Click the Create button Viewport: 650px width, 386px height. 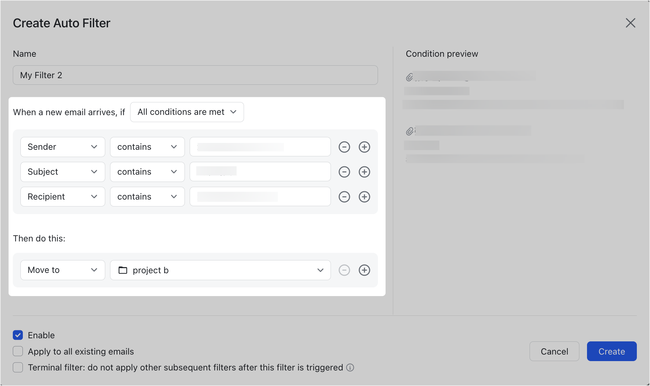coord(611,351)
